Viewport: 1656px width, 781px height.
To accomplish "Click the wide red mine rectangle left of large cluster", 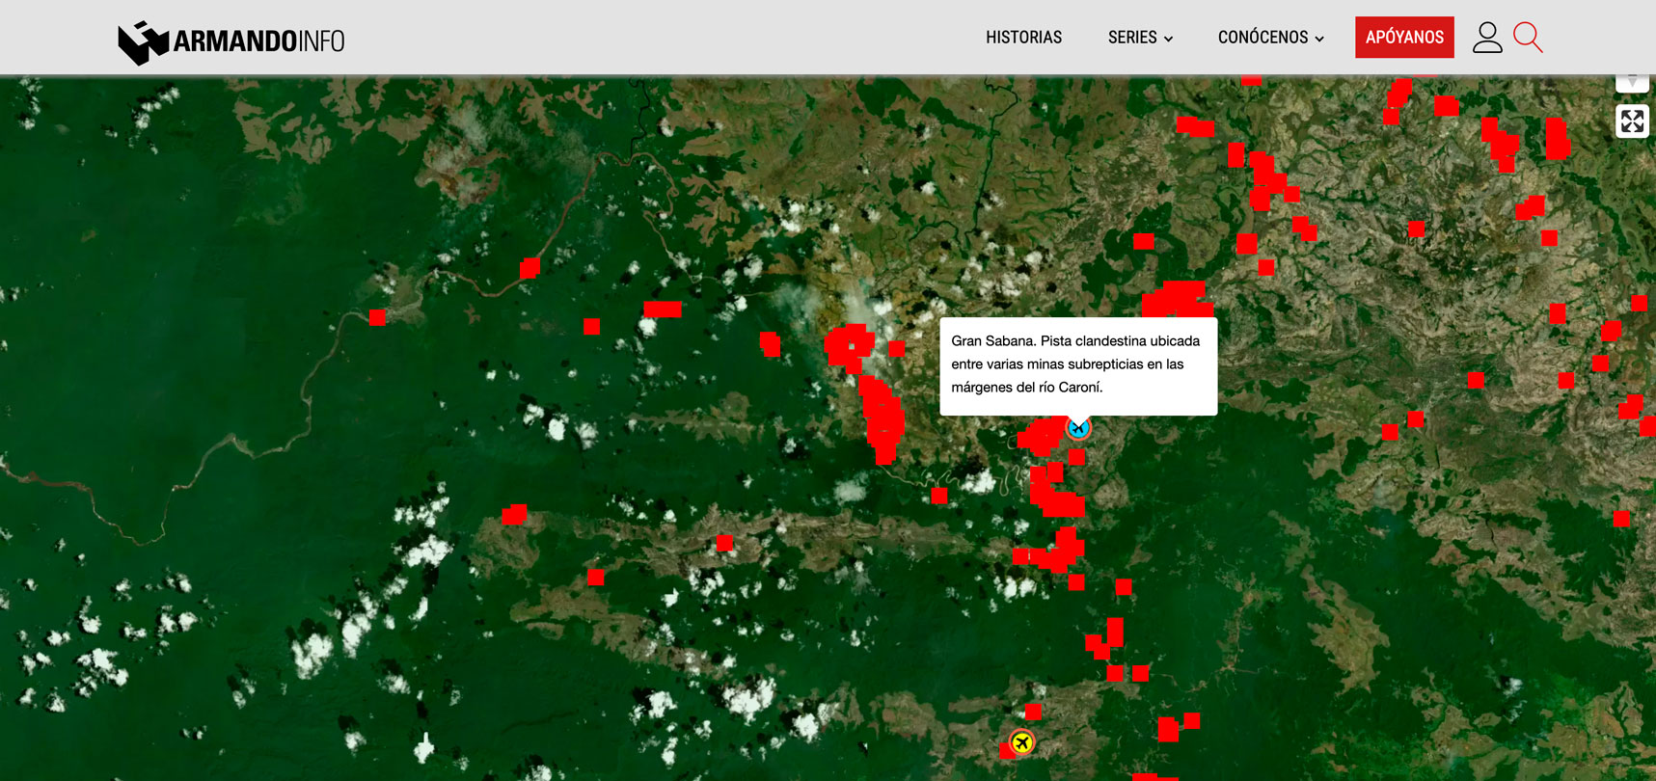I will (x=663, y=310).
